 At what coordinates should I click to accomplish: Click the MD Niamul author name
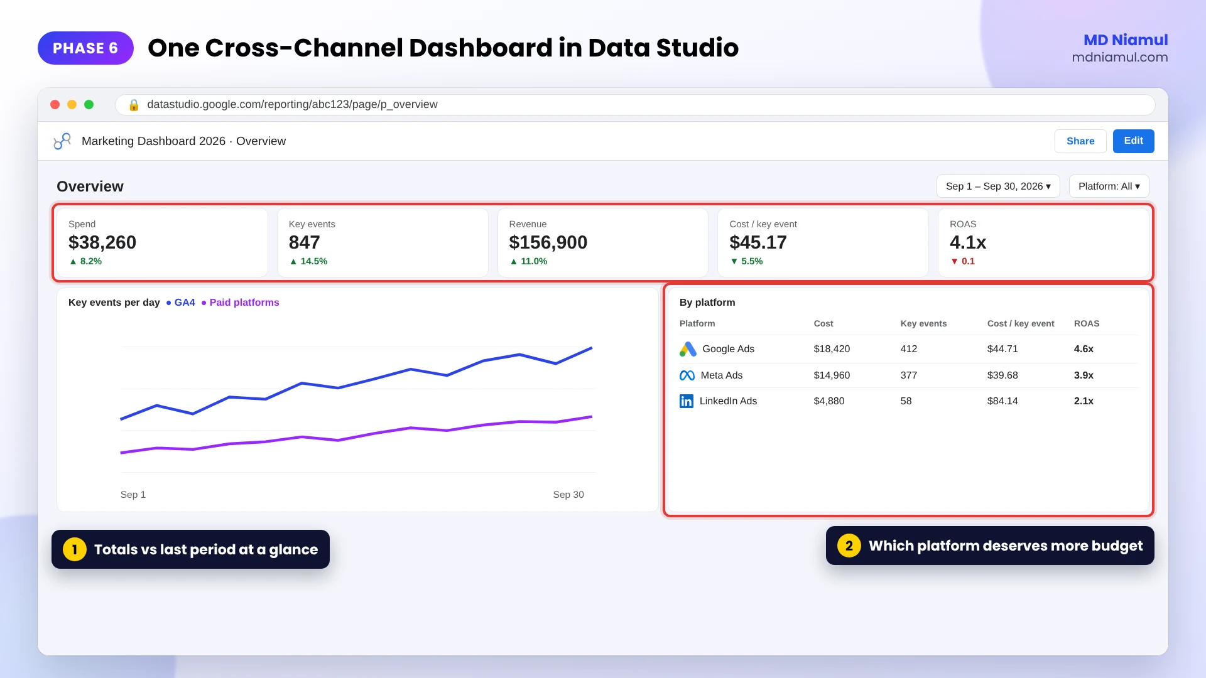[1126, 40]
